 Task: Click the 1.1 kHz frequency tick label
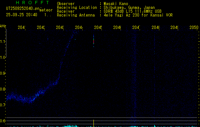click(3, 41)
